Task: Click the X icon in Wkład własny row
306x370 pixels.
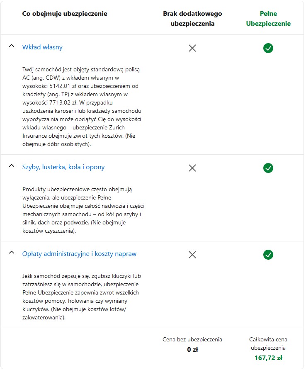Action: coord(192,48)
